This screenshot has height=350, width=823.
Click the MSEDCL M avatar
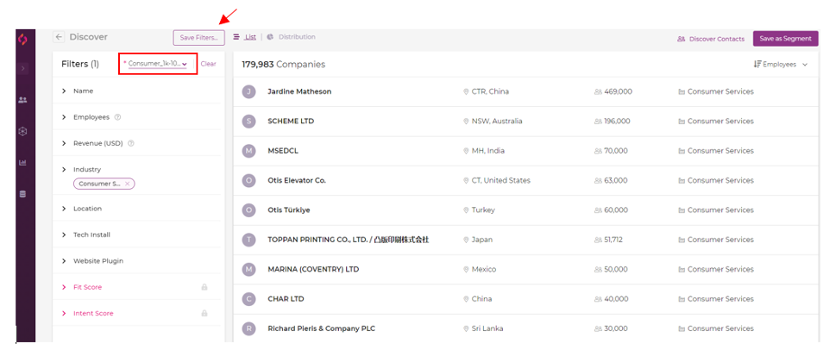click(248, 151)
